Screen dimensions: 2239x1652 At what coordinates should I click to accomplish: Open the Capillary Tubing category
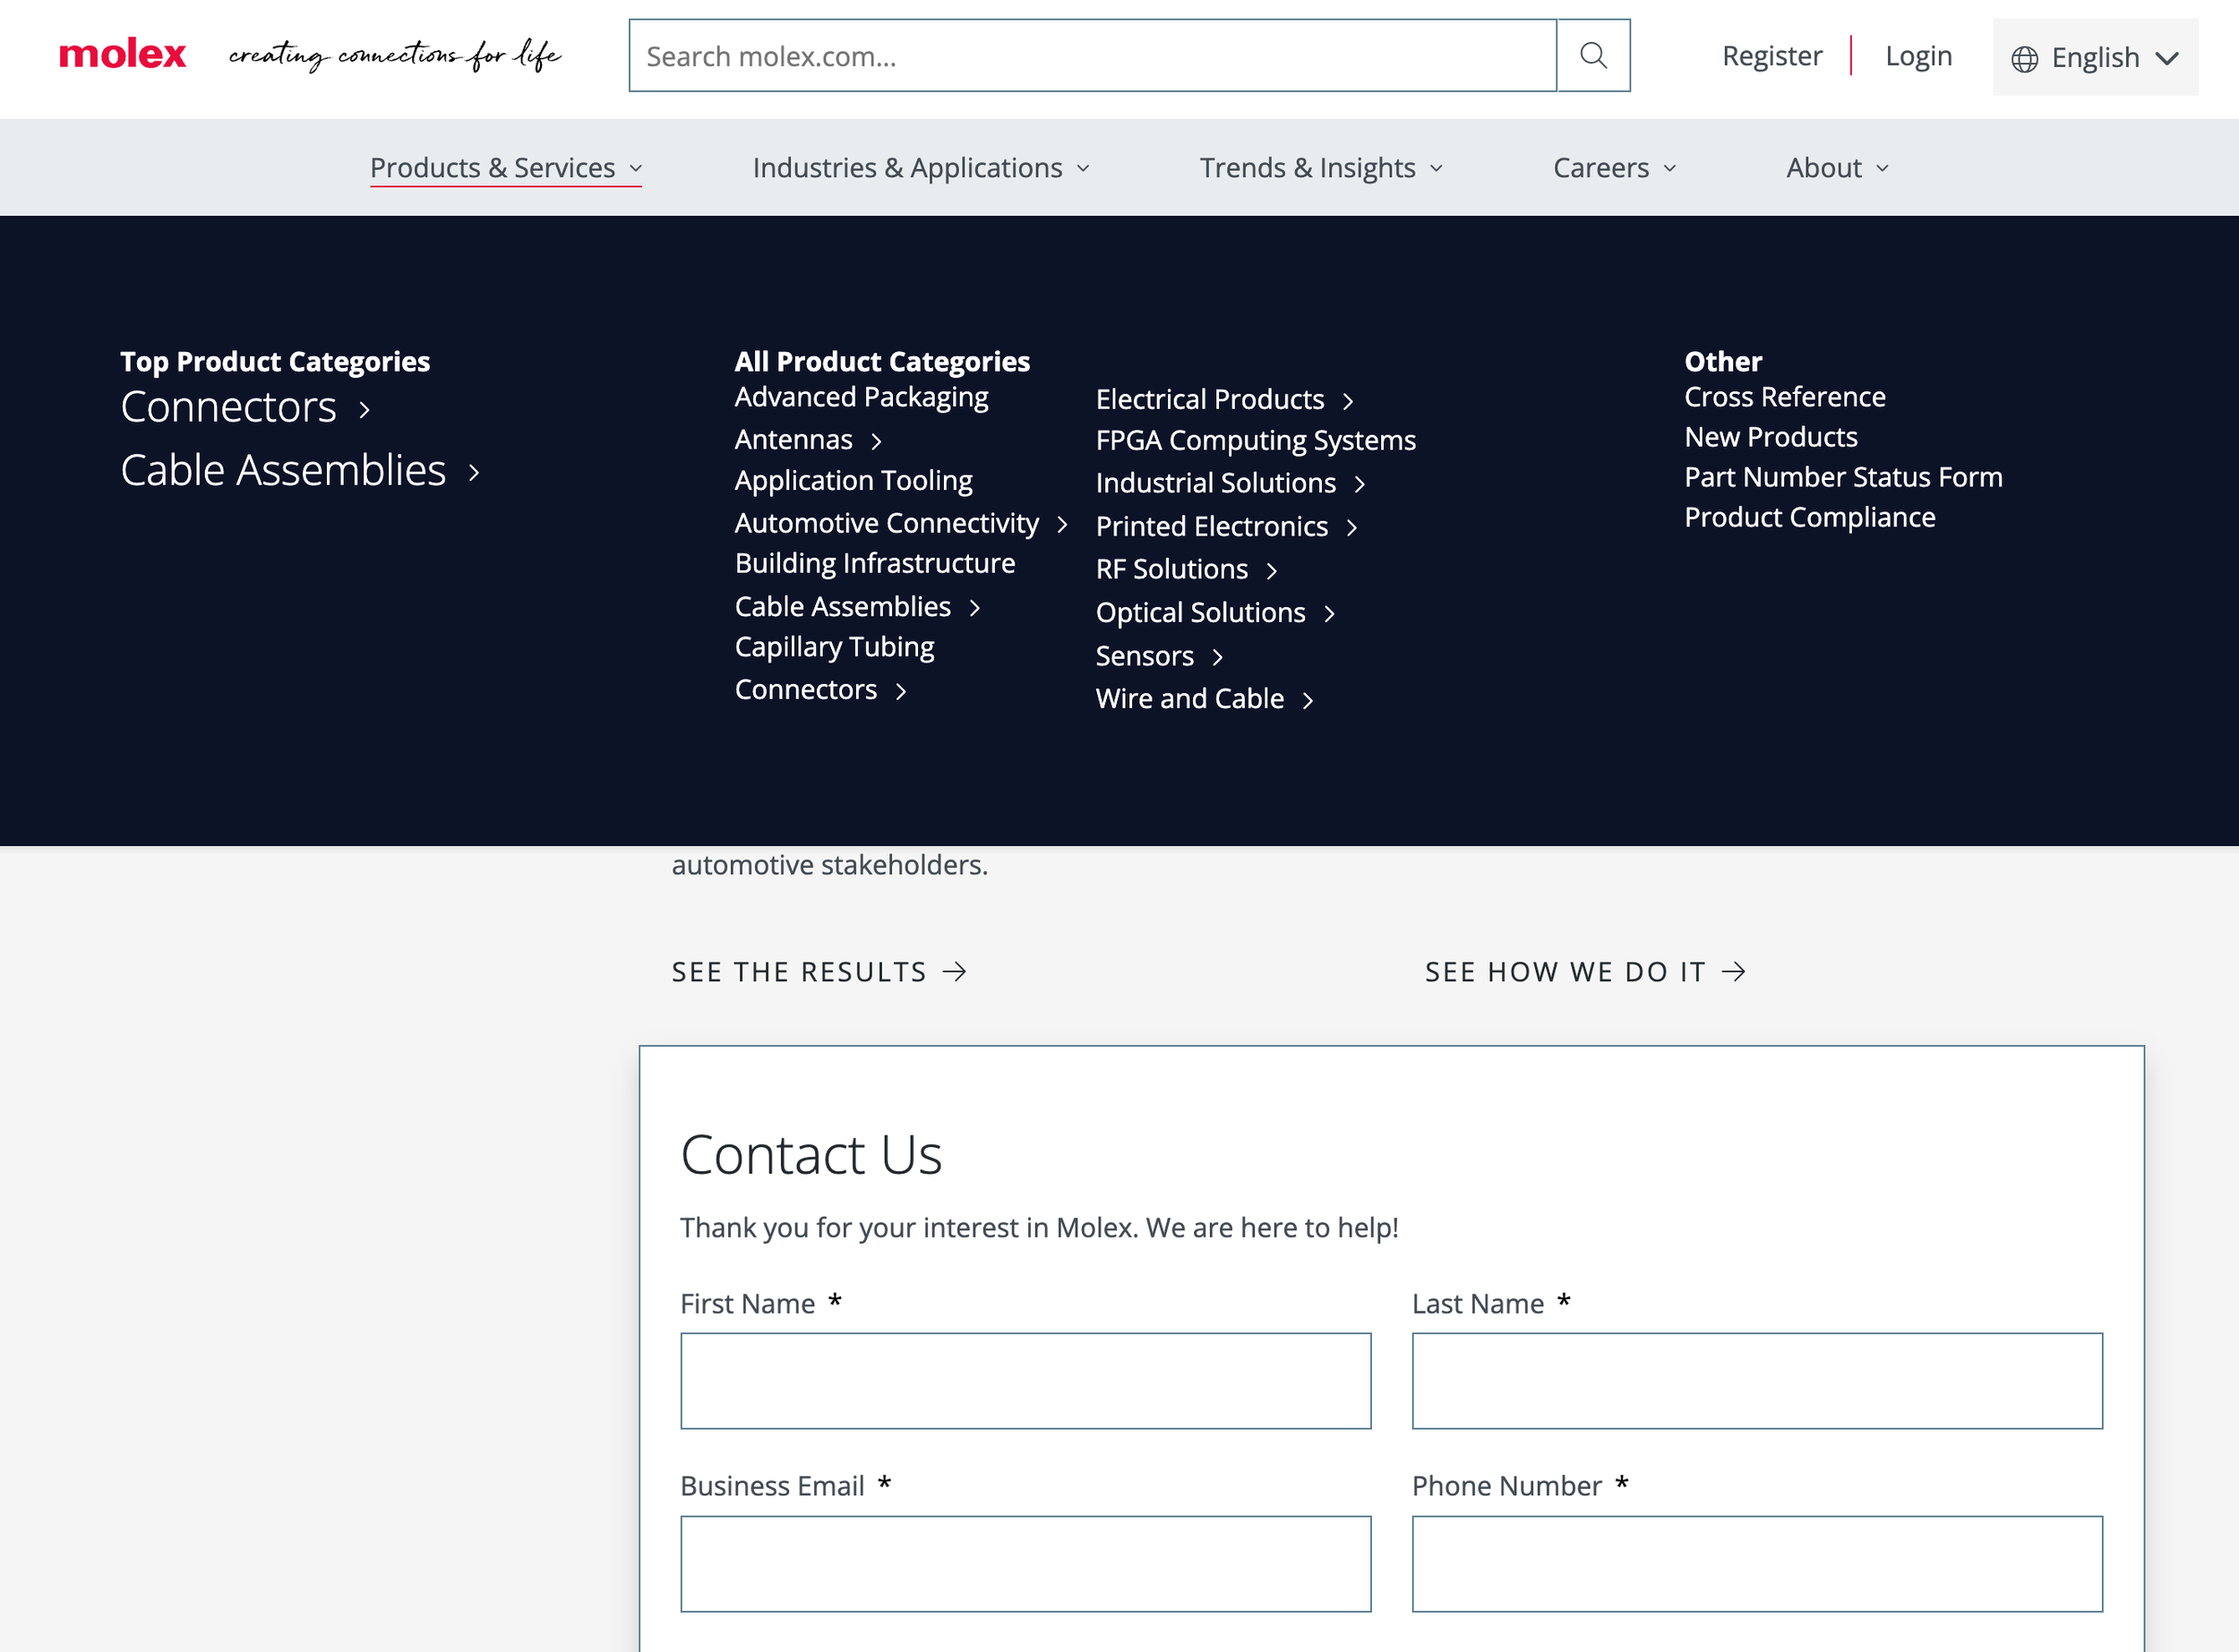point(834,648)
